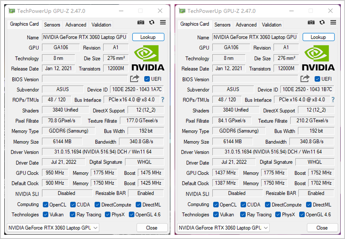Click the '70.8 GPixel/s' Pixel Fillrate value
The image size is (345, 239).
click(61, 120)
